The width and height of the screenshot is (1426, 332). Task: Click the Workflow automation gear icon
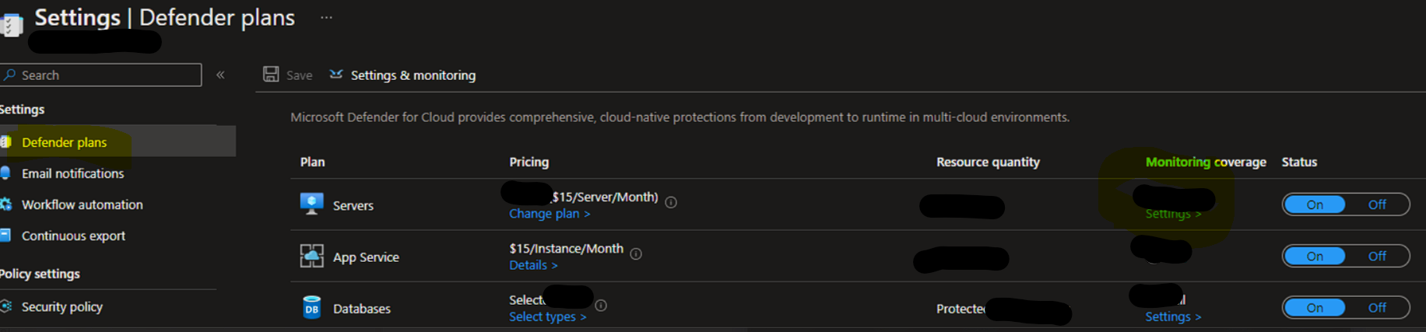tap(5, 204)
